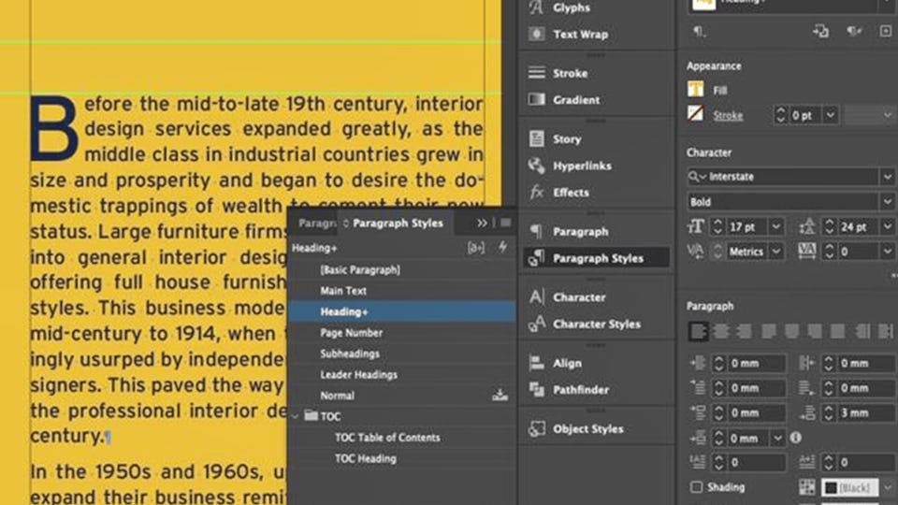Click the paragraph mark icon under style preview
Screen dimensions: 898x505
699,32
